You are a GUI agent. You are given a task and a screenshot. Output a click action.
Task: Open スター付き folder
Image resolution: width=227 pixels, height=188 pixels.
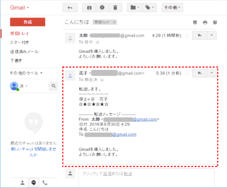click(20, 42)
